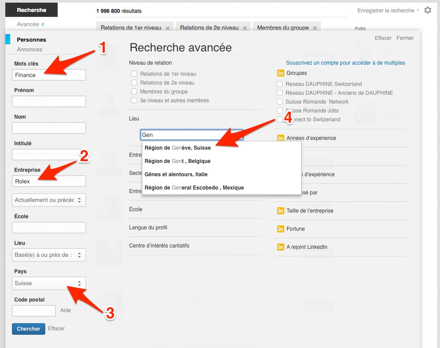Expand the Langue du profil section
Viewport: 440px width, 348px height.
pos(148,228)
